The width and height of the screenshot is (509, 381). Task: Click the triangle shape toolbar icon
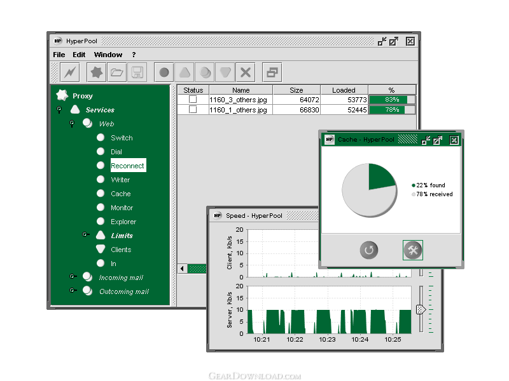[x=185, y=72]
